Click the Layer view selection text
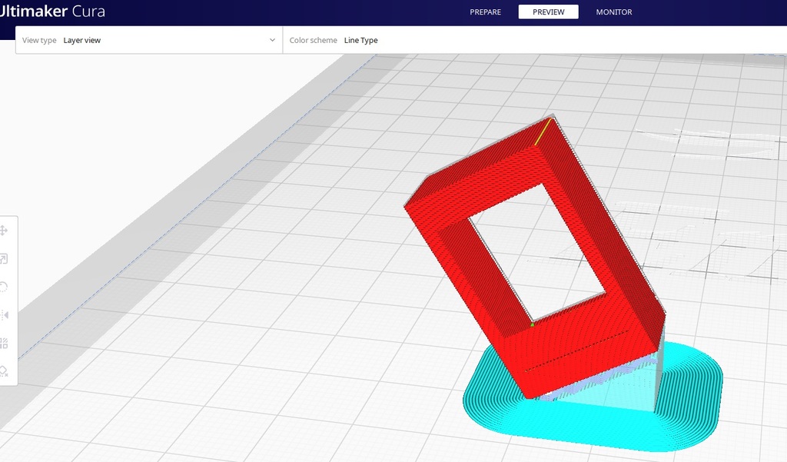Screen dimensions: 787x462 tap(82, 40)
